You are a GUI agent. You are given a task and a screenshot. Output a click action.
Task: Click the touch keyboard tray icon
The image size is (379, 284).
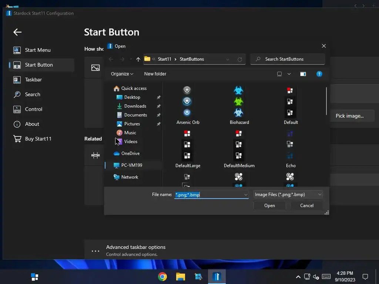coord(326,277)
